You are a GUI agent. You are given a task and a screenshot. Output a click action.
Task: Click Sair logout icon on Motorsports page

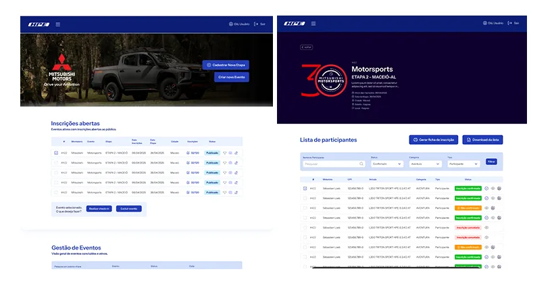(x=510, y=23)
